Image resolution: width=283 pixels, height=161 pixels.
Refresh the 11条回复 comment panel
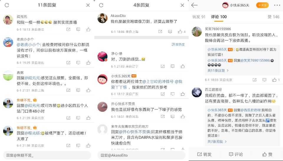7,5
